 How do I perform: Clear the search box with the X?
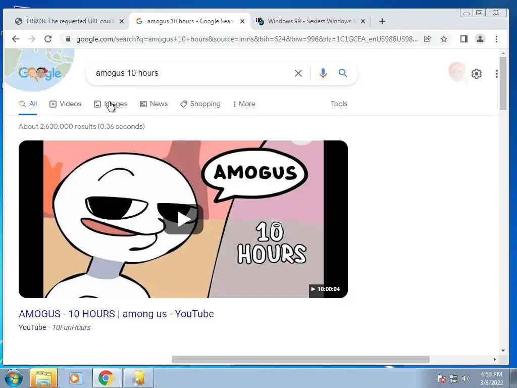point(298,73)
